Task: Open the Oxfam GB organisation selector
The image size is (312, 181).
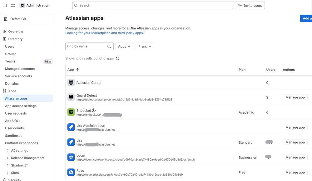Action: 27,19
